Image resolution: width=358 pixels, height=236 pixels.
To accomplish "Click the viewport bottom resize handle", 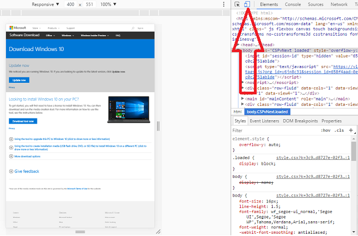I will [x=80, y=232].
